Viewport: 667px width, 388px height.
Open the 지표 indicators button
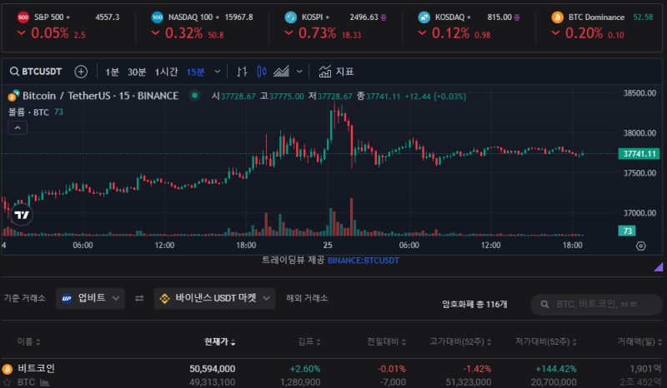336,72
